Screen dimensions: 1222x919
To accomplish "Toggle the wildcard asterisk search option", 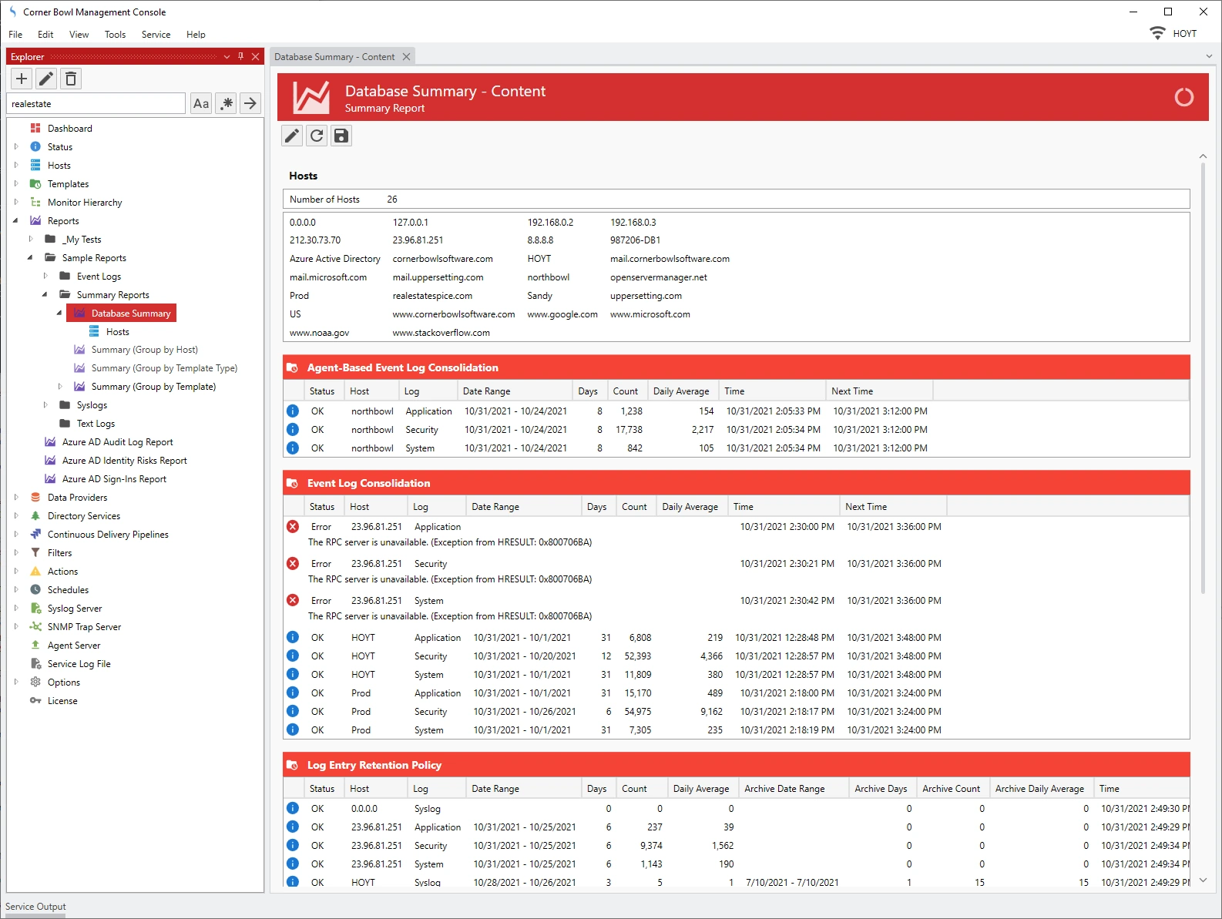I will coord(226,103).
